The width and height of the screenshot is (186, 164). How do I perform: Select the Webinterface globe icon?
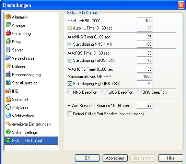point(8,115)
